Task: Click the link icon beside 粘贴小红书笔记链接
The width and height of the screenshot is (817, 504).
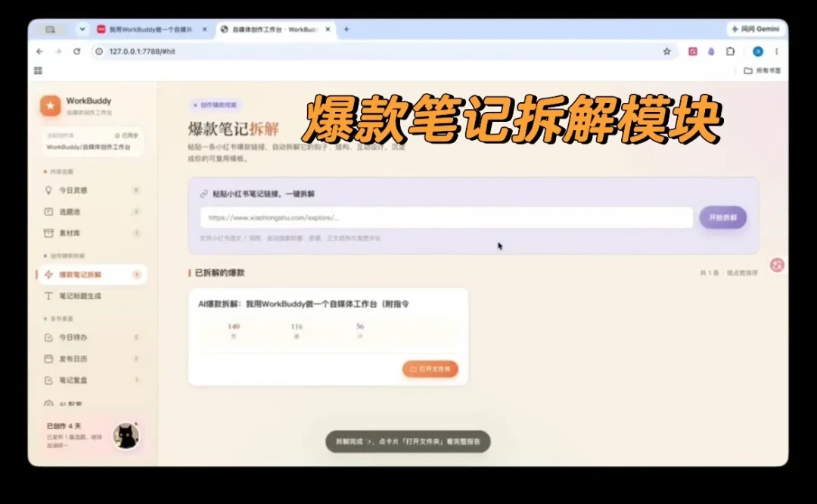Action: [203, 194]
